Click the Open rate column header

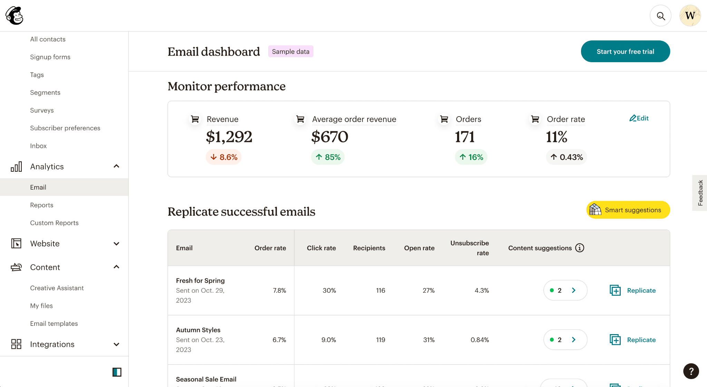419,248
